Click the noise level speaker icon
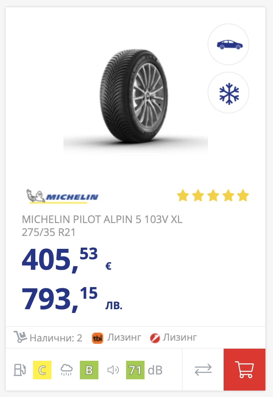Image resolution: width=273 pixels, height=397 pixels. (x=113, y=369)
